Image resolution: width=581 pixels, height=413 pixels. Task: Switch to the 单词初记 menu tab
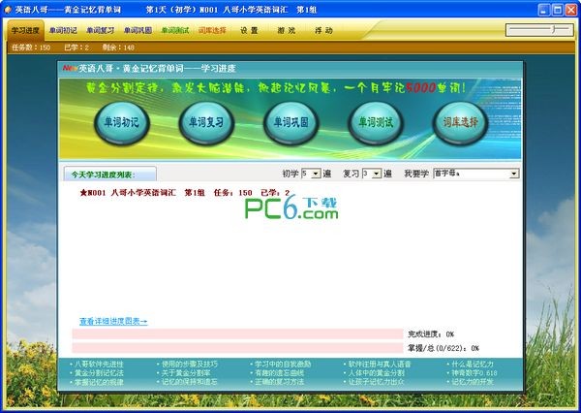[63, 30]
